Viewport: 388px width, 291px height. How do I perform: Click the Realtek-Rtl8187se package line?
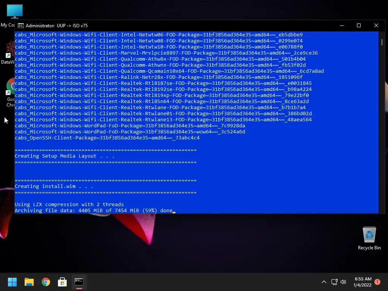point(163,83)
